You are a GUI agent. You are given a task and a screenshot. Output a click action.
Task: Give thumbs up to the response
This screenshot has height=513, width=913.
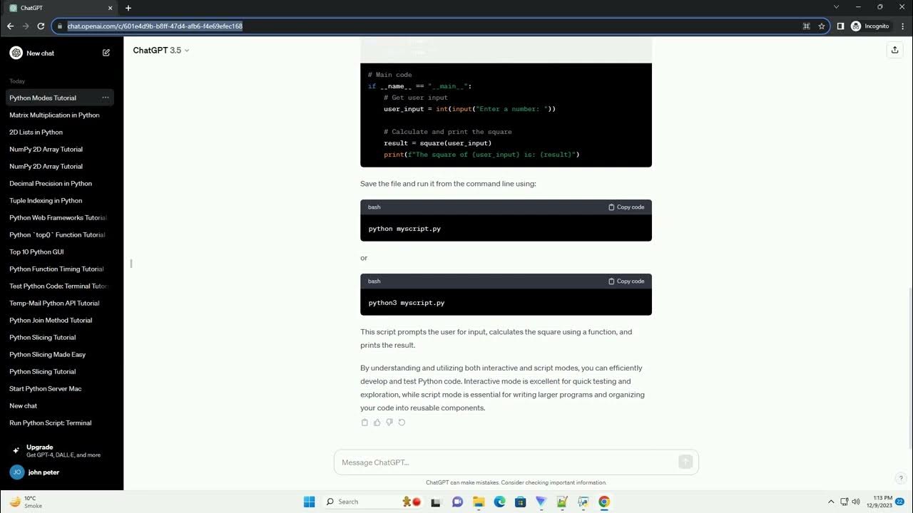click(377, 423)
